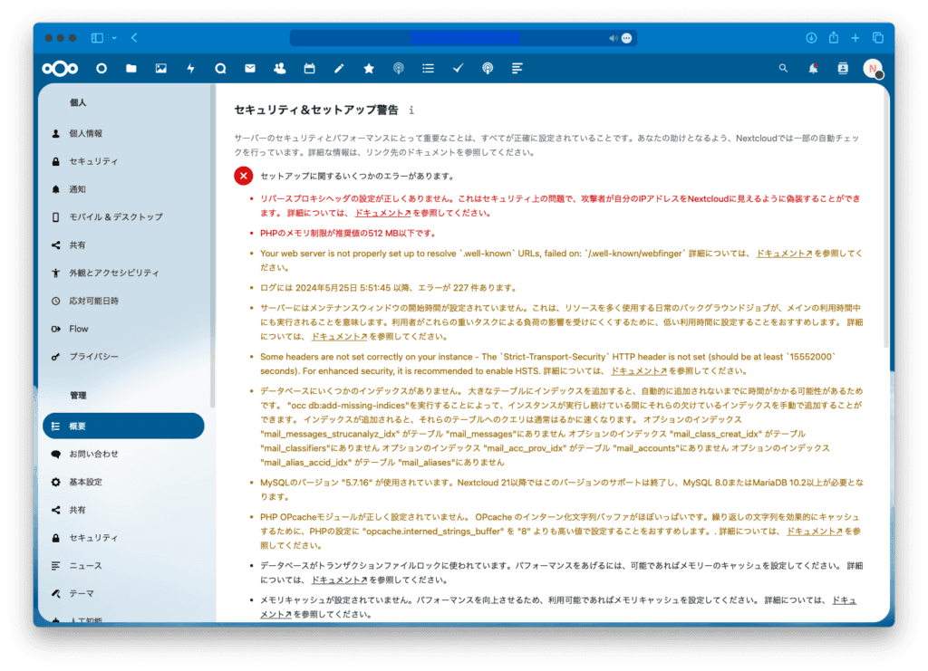Open Bookmarks star icon

click(369, 68)
